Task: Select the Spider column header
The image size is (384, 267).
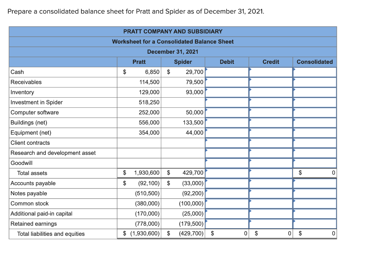Action: tap(183, 62)
